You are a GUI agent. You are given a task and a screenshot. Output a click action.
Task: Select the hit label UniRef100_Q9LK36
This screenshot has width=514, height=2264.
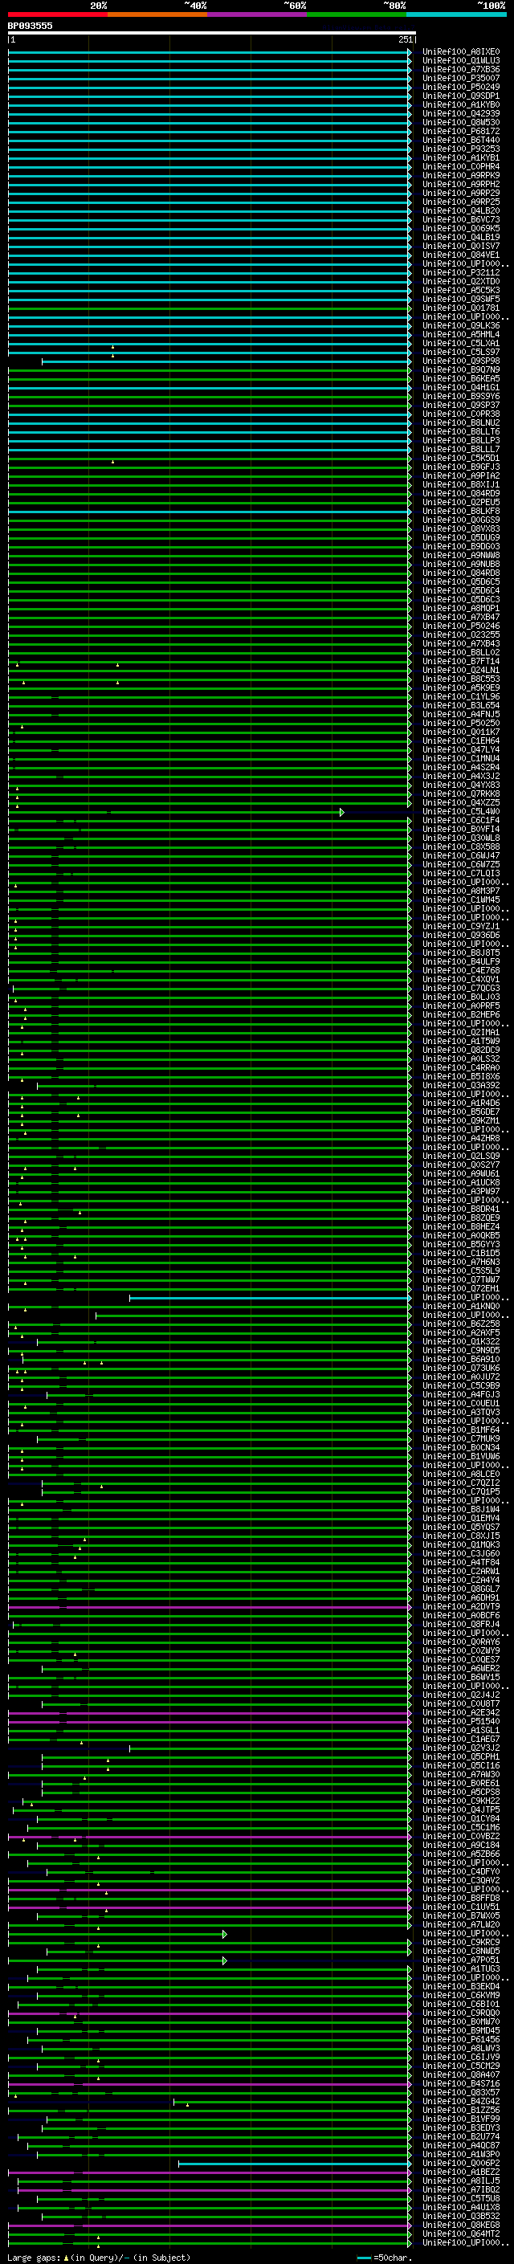click(461, 325)
